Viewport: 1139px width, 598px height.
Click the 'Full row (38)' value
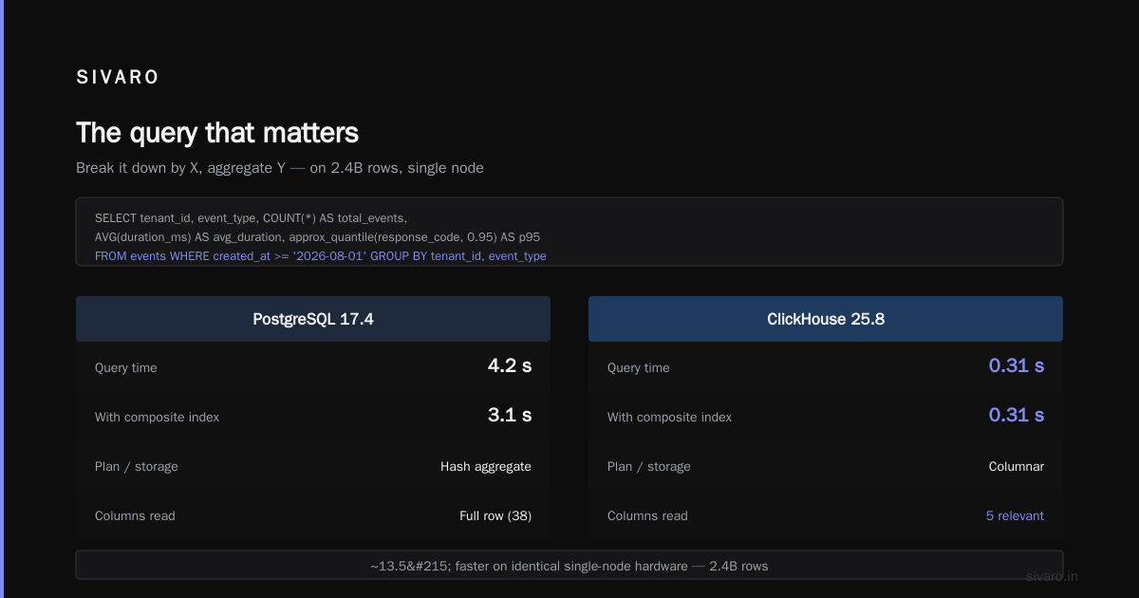tap(495, 516)
